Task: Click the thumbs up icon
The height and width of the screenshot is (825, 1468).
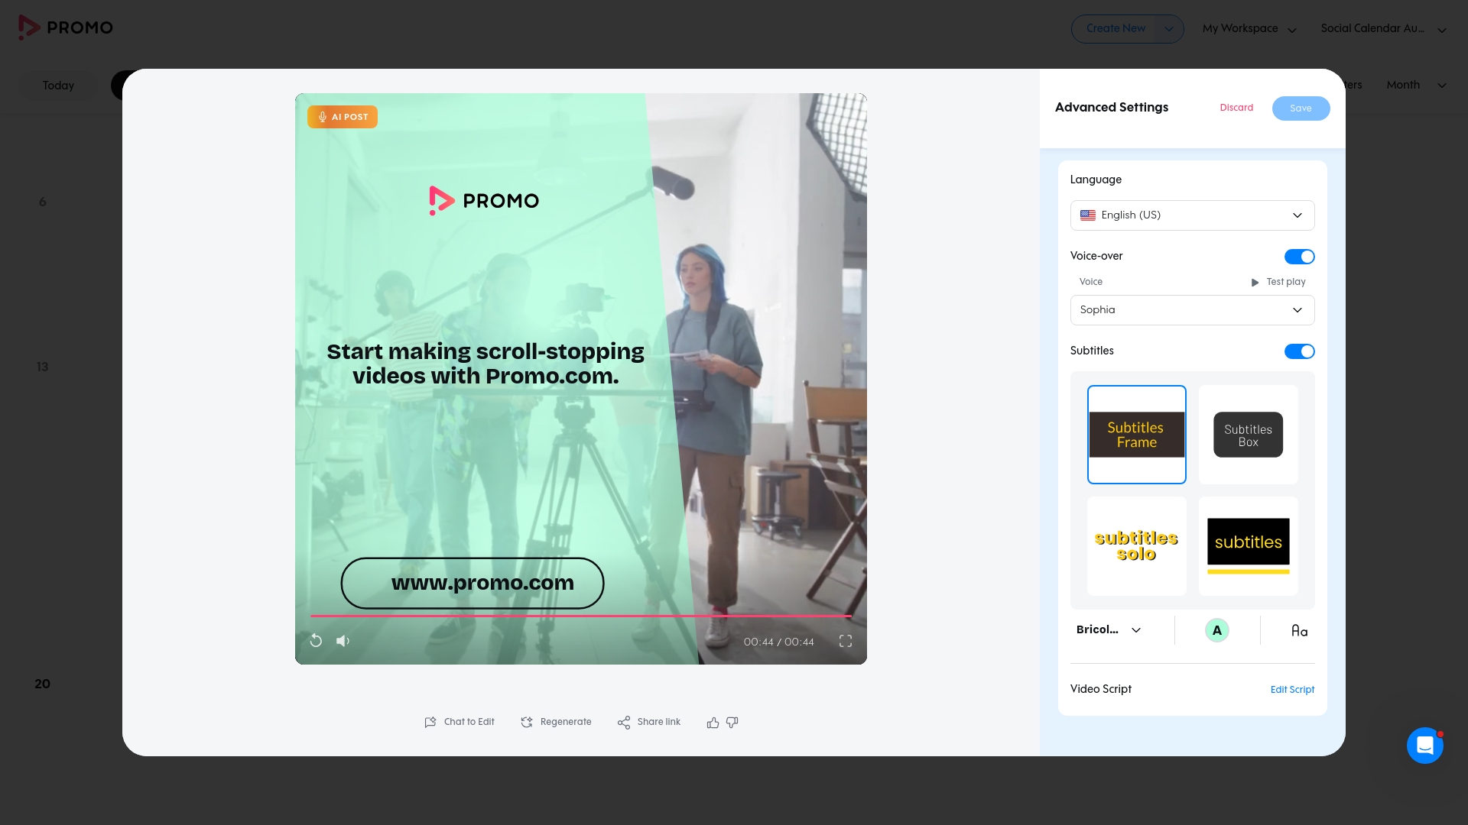Action: [x=713, y=723]
